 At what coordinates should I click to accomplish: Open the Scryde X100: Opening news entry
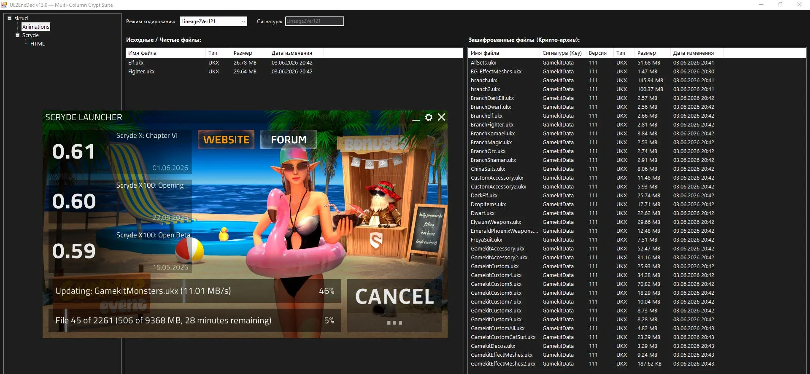tap(120, 202)
